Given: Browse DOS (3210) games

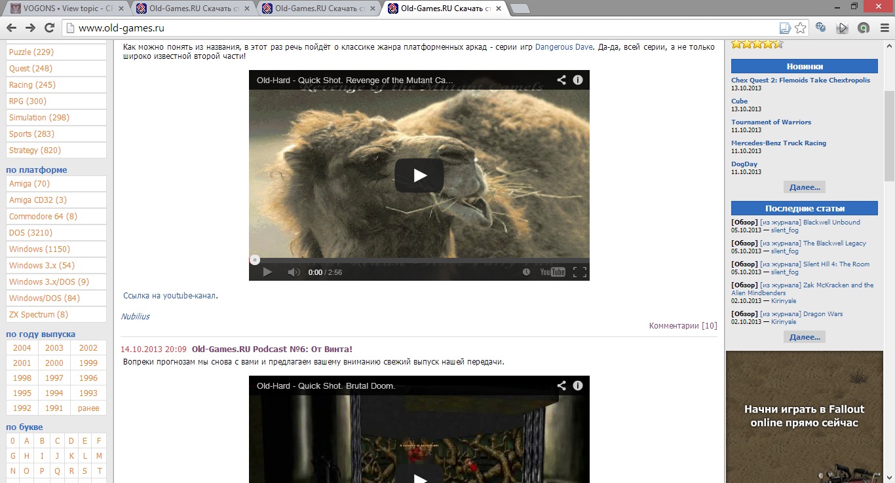Looking at the screenshot, I should coord(56,233).
